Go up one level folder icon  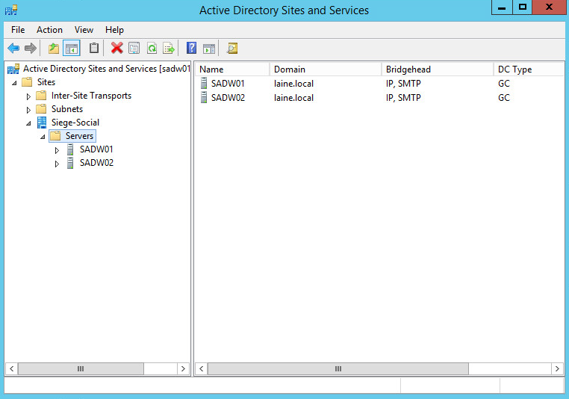coord(54,48)
